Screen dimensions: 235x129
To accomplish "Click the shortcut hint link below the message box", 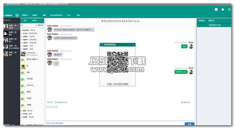I will click(x=55, y=123).
